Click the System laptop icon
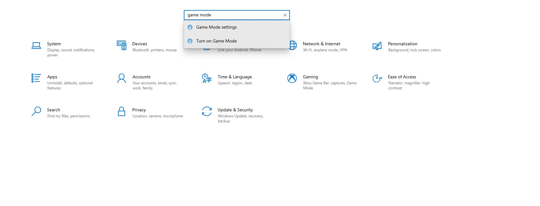 click(36, 46)
